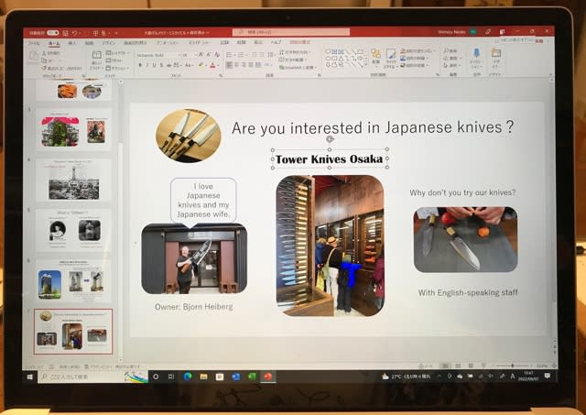Open the Quick Styles gallery
The height and width of the screenshot is (415, 586).
tap(391, 58)
